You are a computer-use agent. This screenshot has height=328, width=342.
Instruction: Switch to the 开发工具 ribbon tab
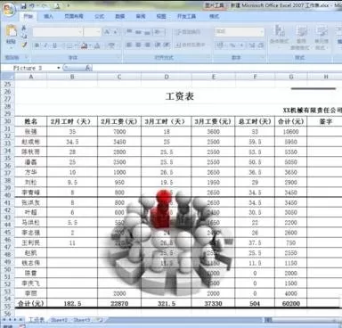pyautogui.click(x=186, y=16)
